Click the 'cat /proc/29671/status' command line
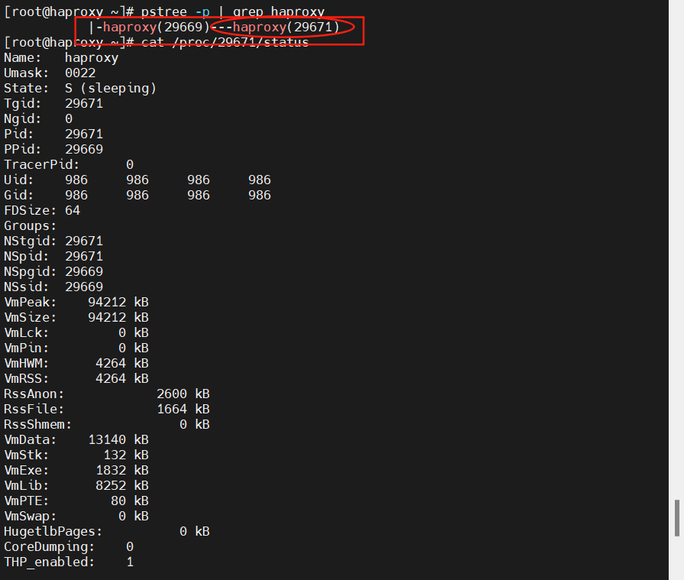Image resolution: width=684 pixels, height=580 pixels. [224, 42]
